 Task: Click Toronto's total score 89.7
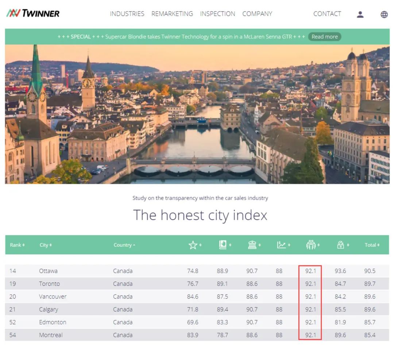(370, 284)
